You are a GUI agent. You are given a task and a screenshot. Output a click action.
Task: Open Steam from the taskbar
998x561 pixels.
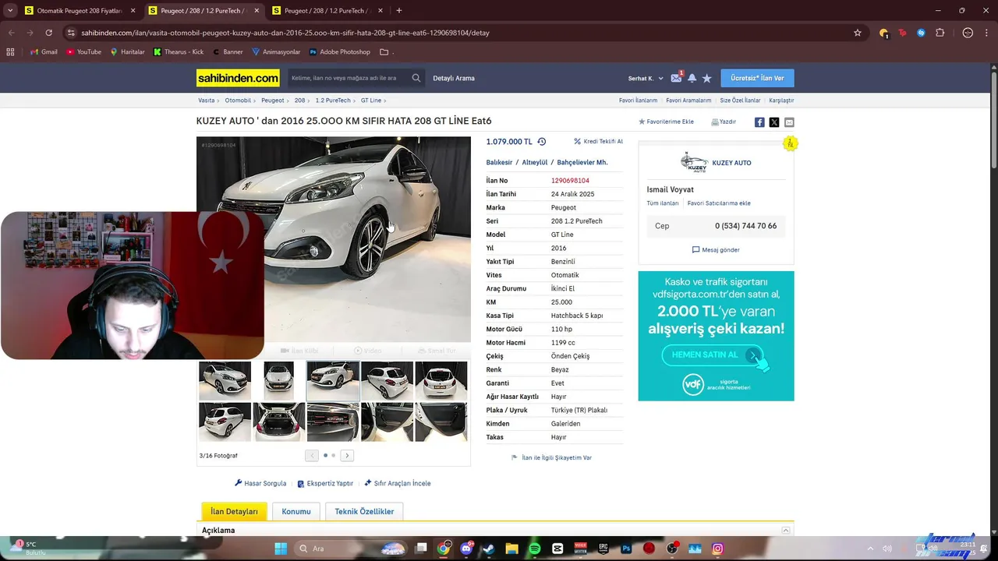(489, 549)
